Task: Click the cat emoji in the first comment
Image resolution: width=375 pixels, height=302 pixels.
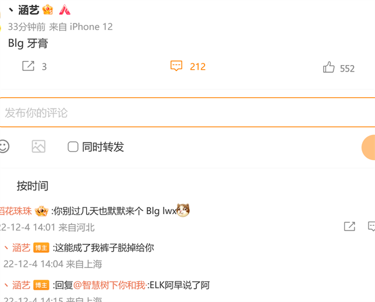Action: point(183,210)
